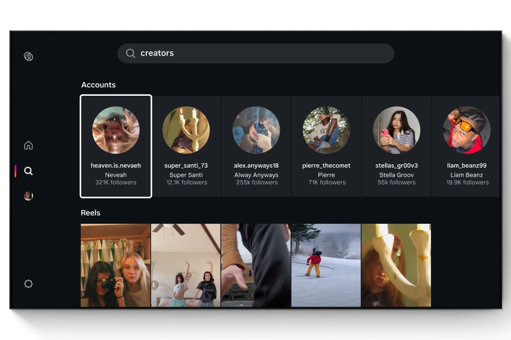Open heaven.is.nevaeh account card
This screenshot has width=511, height=340.
[x=116, y=146]
